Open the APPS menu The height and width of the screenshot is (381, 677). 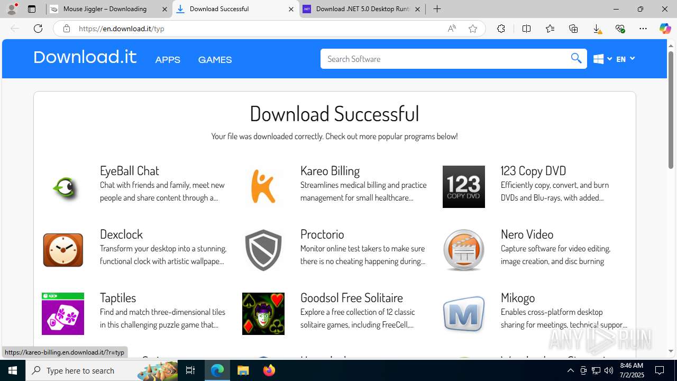[168, 60]
